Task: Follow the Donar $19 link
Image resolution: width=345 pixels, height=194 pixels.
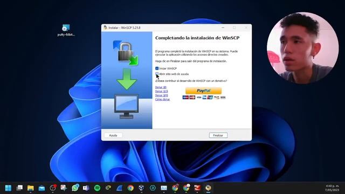Action: 162,91
